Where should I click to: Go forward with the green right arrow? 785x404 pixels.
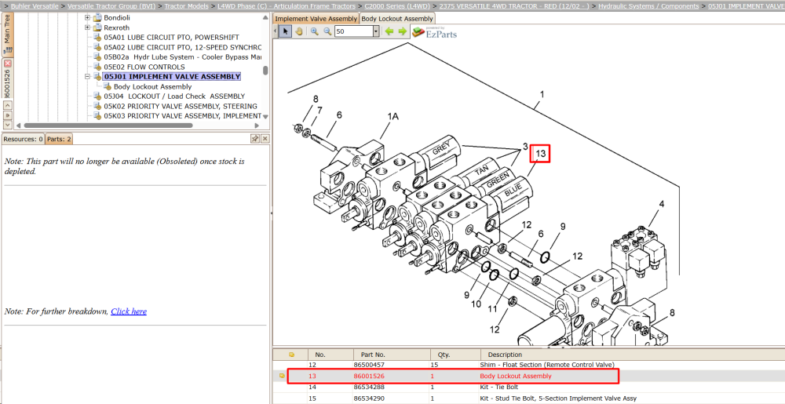(x=402, y=31)
